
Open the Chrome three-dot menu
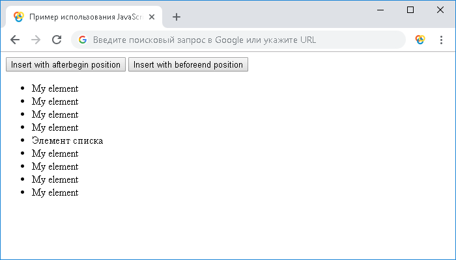click(441, 40)
